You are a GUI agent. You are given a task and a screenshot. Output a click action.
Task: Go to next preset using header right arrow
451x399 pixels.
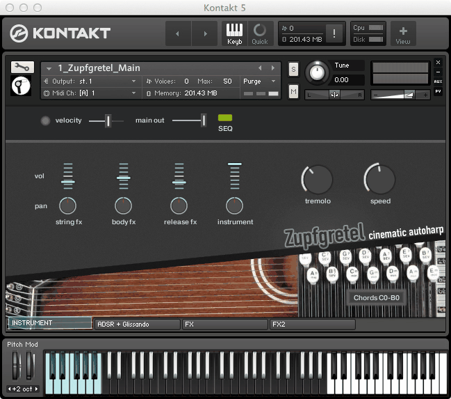click(x=205, y=33)
